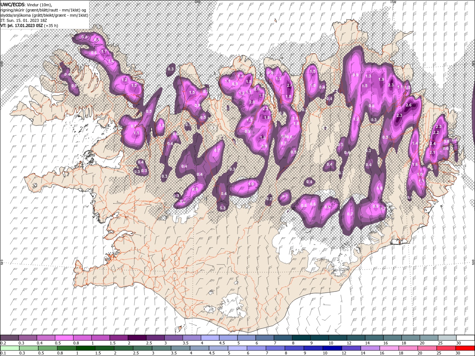Click the 'IT: Sun. 15. 01. 2023 18Z' text
Screen dimensions: 475x356
(24, 20)
